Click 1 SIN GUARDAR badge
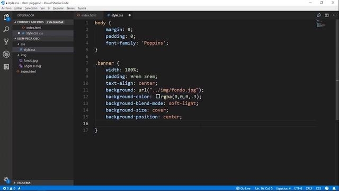 tap(55, 22)
